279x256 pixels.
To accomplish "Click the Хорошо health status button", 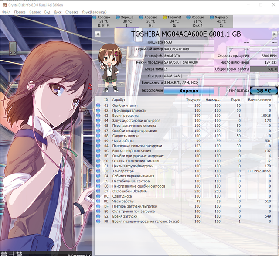I will pos(189,91).
